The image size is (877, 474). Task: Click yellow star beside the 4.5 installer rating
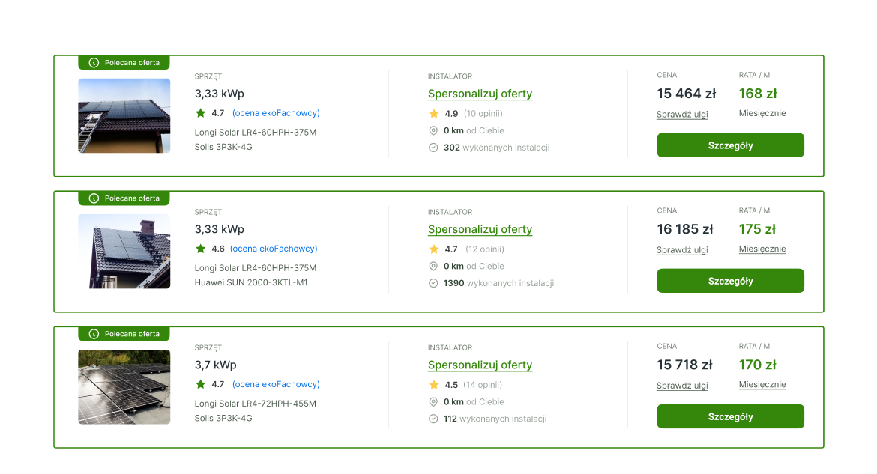click(433, 385)
